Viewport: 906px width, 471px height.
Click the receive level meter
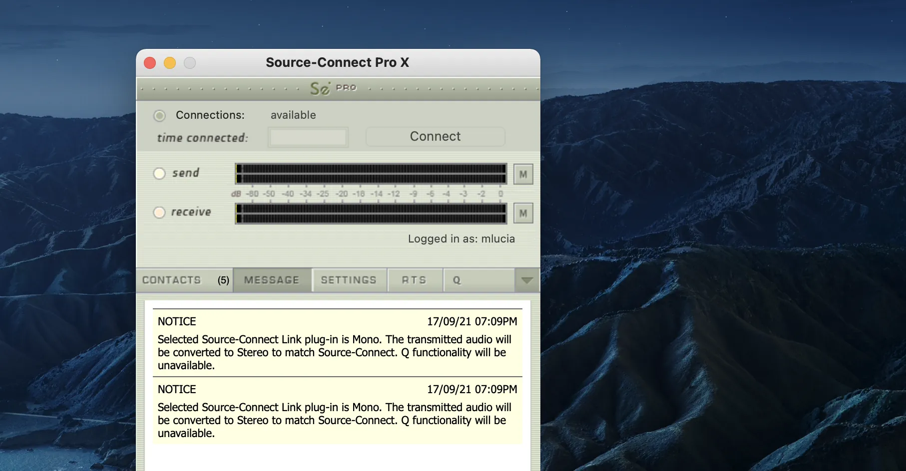tap(371, 213)
